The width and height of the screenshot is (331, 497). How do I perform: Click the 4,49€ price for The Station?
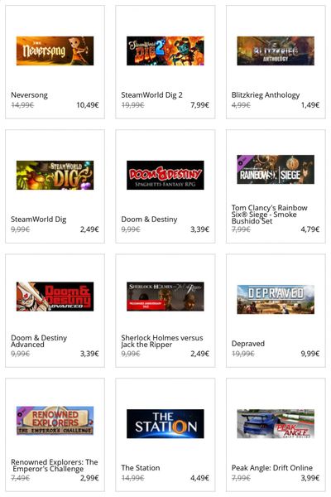pyautogui.click(x=200, y=478)
